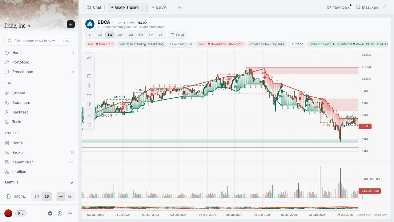This screenshot has width=394, height=222.
Task: Click the red 6,100 price label
Action: point(365,126)
